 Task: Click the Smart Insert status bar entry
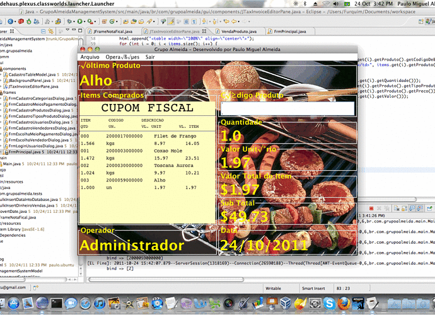(x=313, y=289)
